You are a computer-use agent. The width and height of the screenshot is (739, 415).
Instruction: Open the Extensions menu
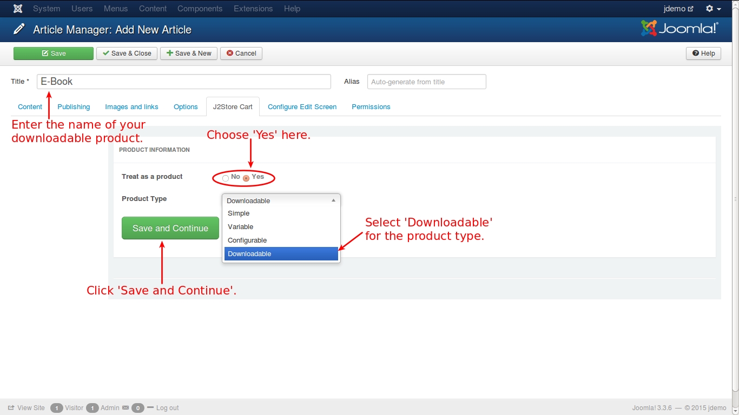point(253,9)
